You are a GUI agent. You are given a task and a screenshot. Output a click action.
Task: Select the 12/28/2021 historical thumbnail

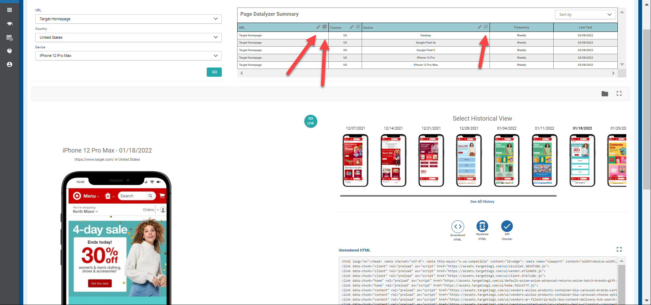(x=469, y=160)
